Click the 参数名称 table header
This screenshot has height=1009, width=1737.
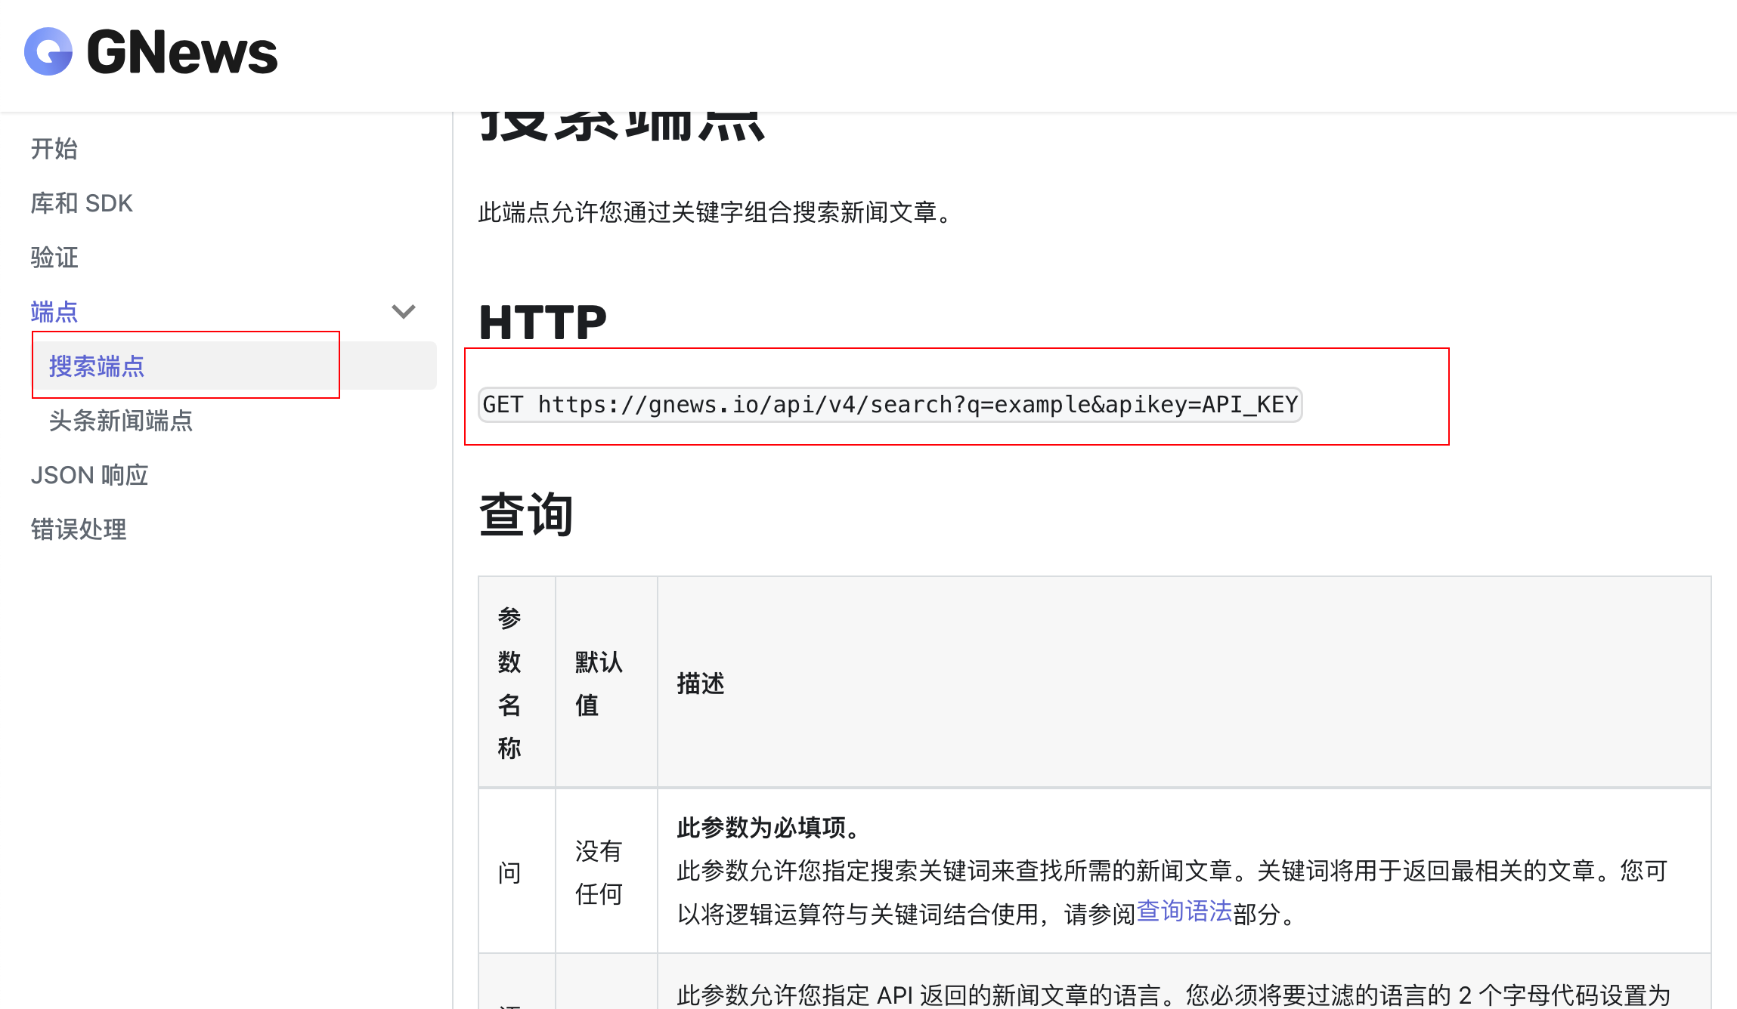509,682
